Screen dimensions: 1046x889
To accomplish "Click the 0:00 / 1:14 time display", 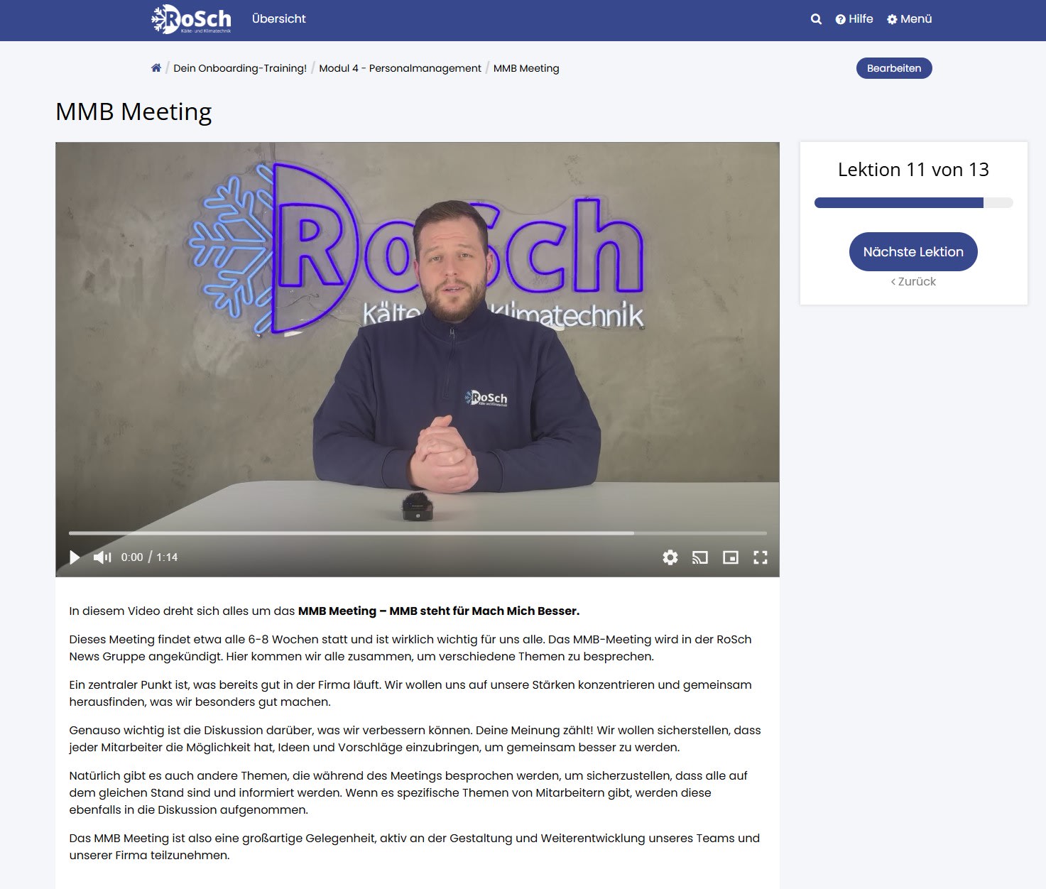I will 149,557.
